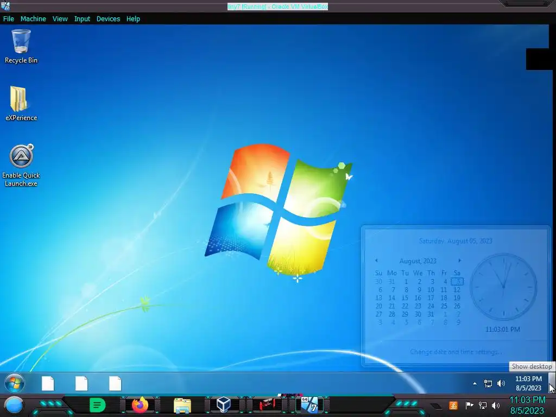Open the Recycle Bin desktop icon
Screen dimensions: 556x417
pos(21,47)
